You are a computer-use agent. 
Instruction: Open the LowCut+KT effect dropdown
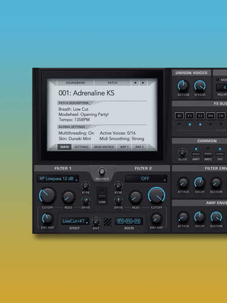75,221
